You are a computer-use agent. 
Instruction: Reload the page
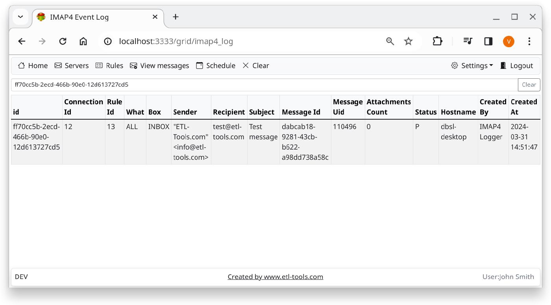click(x=63, y=41)
